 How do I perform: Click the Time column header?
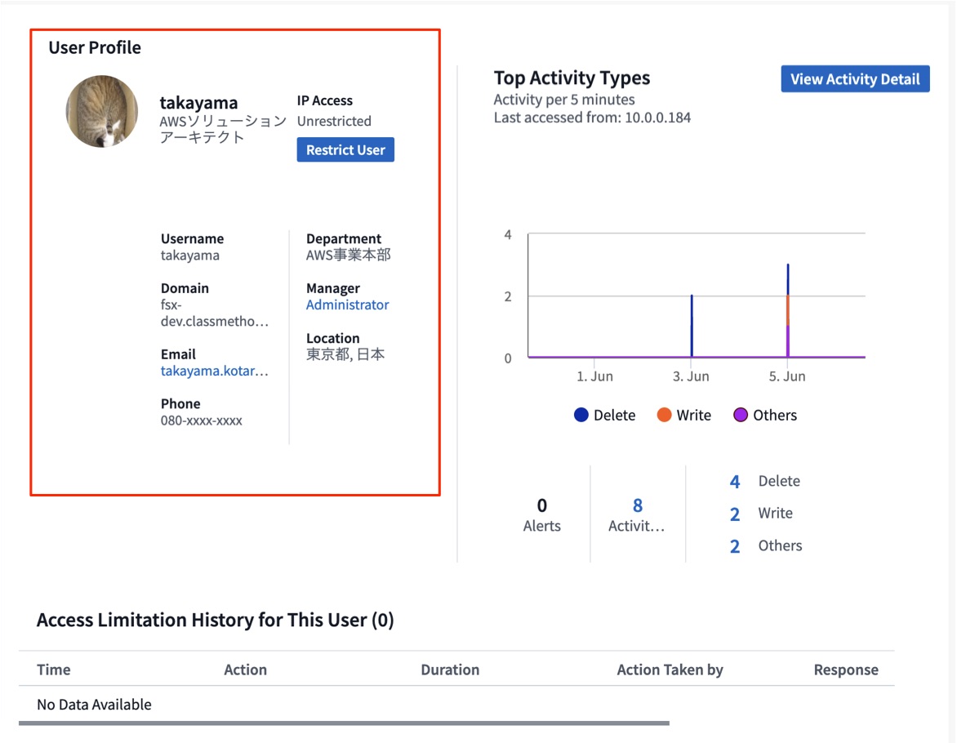[53, 669]
